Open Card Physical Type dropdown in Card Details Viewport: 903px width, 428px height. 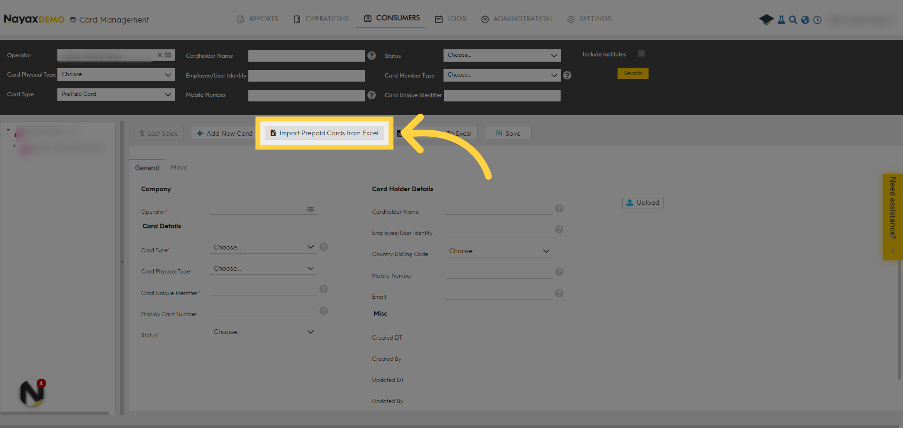point(263,268)
